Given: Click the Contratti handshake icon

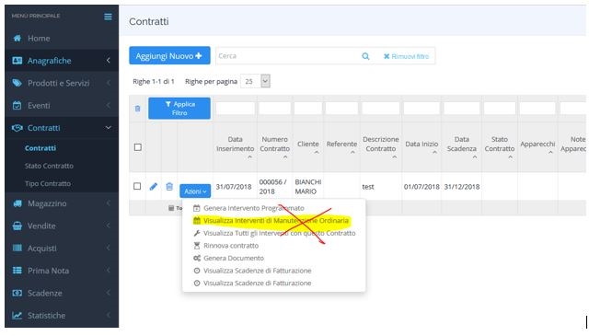Looking at the screenshot, I should [17, 128].
